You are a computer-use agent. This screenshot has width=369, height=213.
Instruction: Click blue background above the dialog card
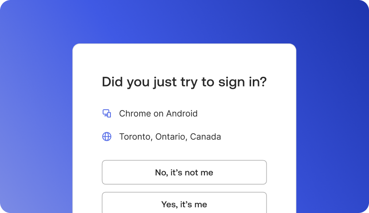[184, 22]
